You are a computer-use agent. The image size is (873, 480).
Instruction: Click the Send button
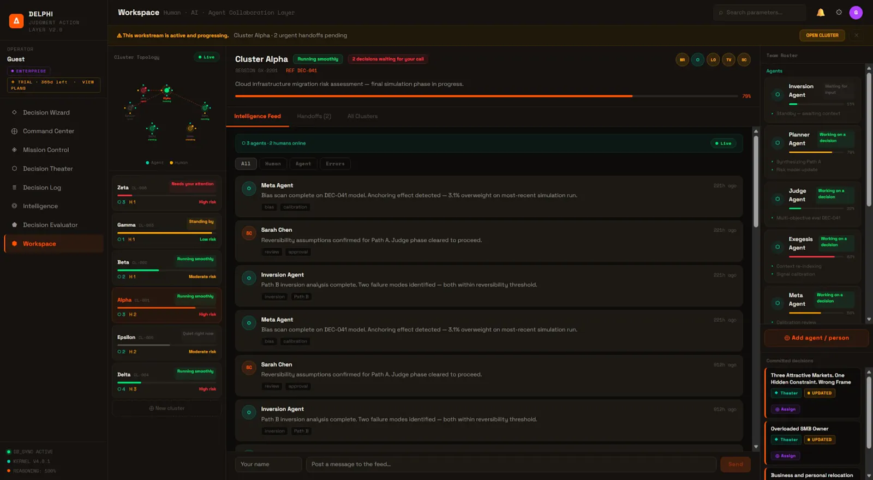(x=736, y=464)
